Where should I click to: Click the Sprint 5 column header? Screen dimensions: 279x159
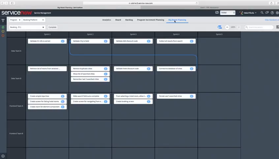(219, 34)
